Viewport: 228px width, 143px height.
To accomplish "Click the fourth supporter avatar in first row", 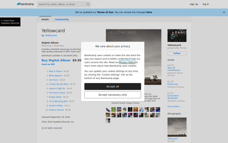I will 125,109.
